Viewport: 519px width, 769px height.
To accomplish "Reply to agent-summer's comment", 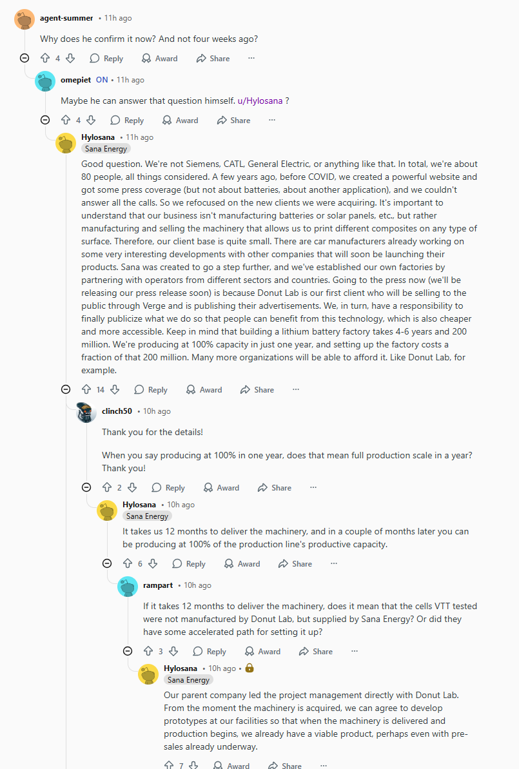I will coord(106,58).
